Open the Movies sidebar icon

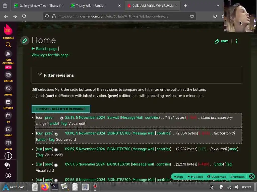(8, 102)
